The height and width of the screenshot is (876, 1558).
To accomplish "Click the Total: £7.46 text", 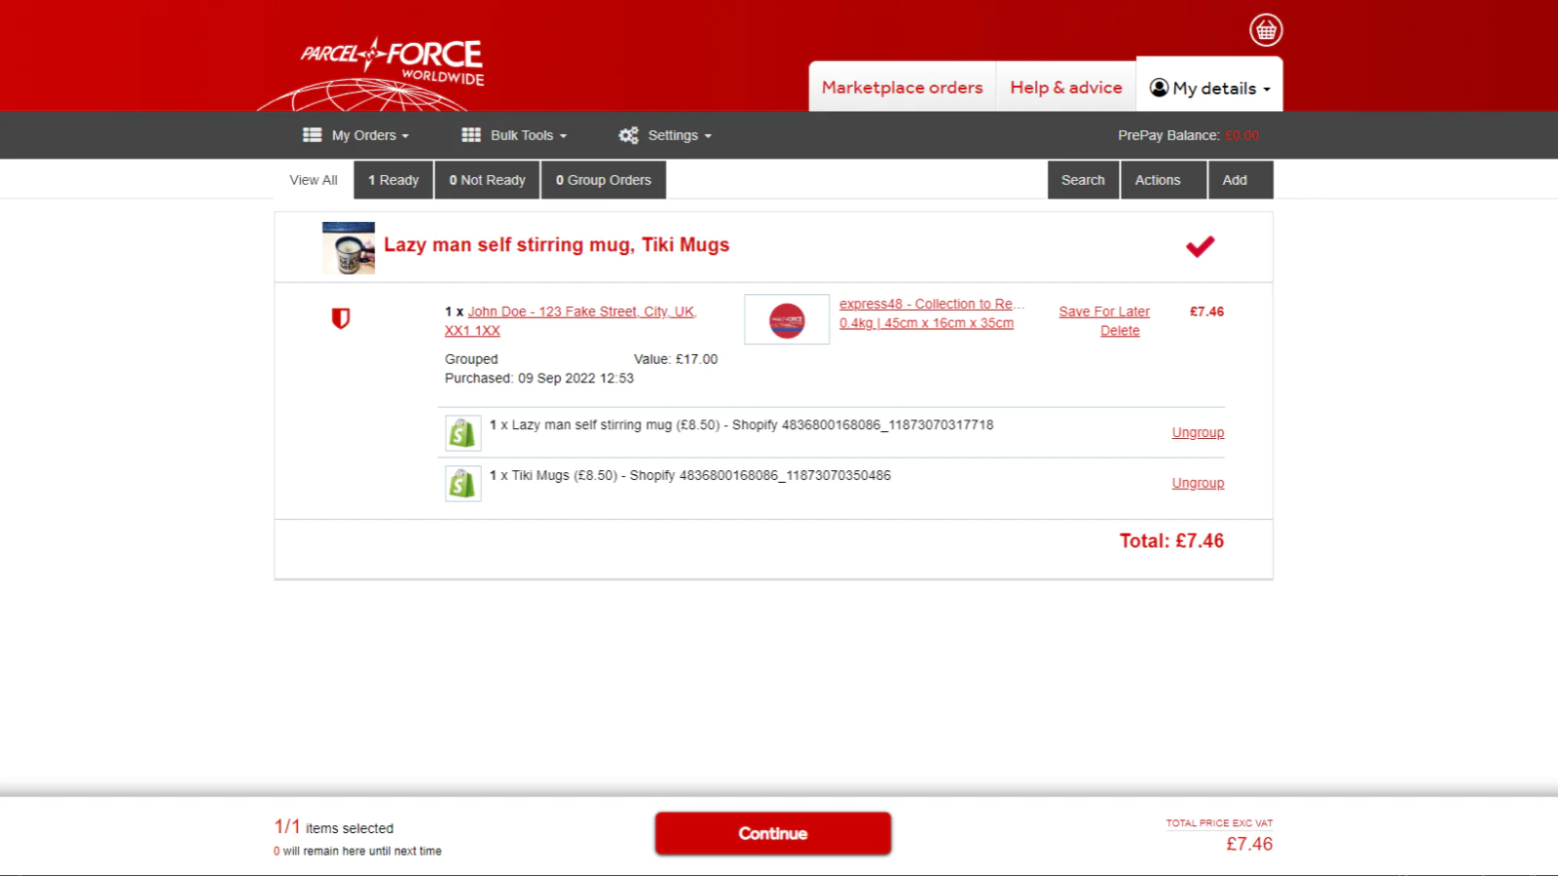I will click(1171, 541).
